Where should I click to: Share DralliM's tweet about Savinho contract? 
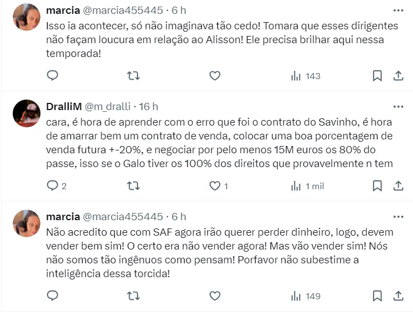coord(398,186)
